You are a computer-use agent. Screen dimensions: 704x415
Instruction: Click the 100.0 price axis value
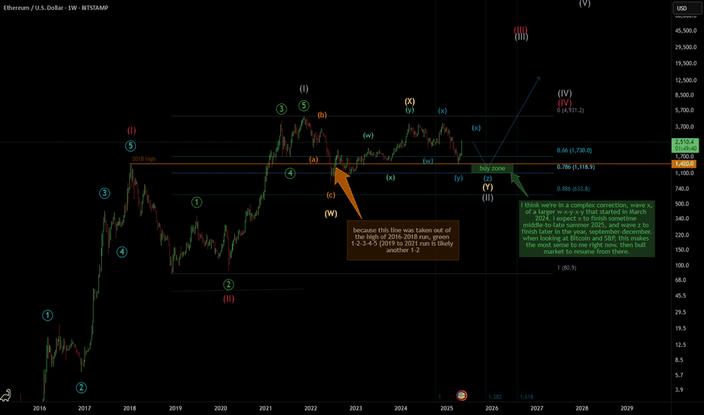pyautogui.click(x=681, y=265)
